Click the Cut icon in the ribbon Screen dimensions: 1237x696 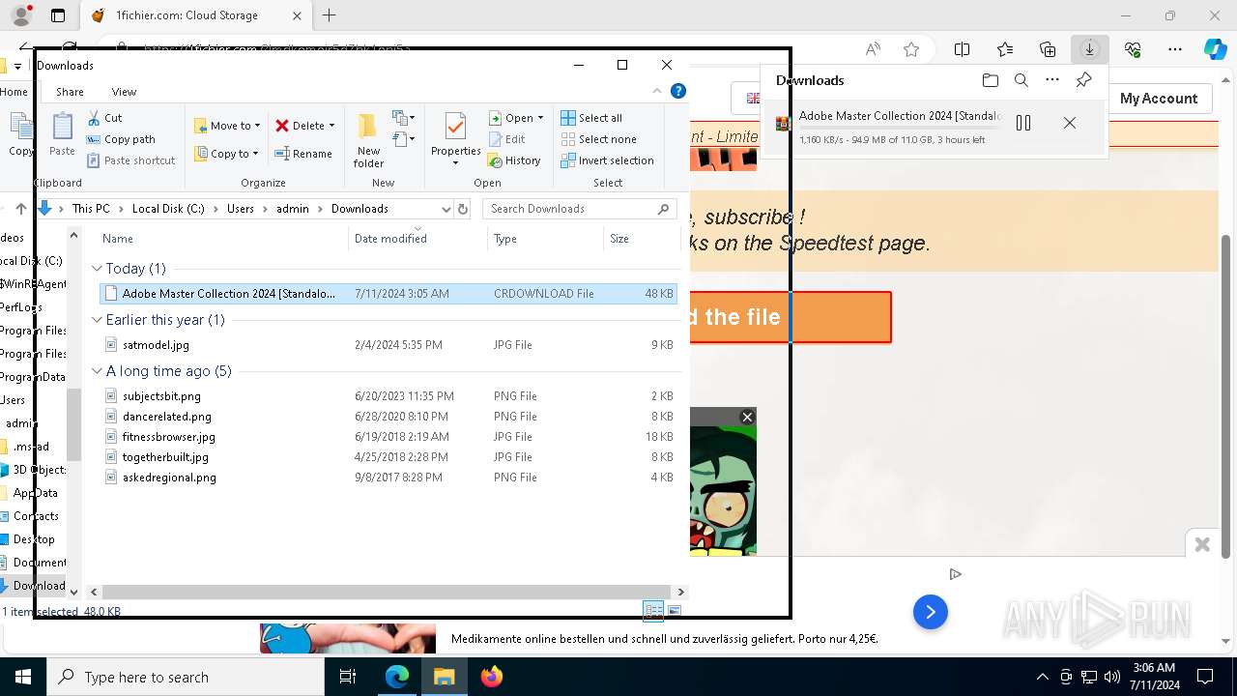tap(94, 118)
